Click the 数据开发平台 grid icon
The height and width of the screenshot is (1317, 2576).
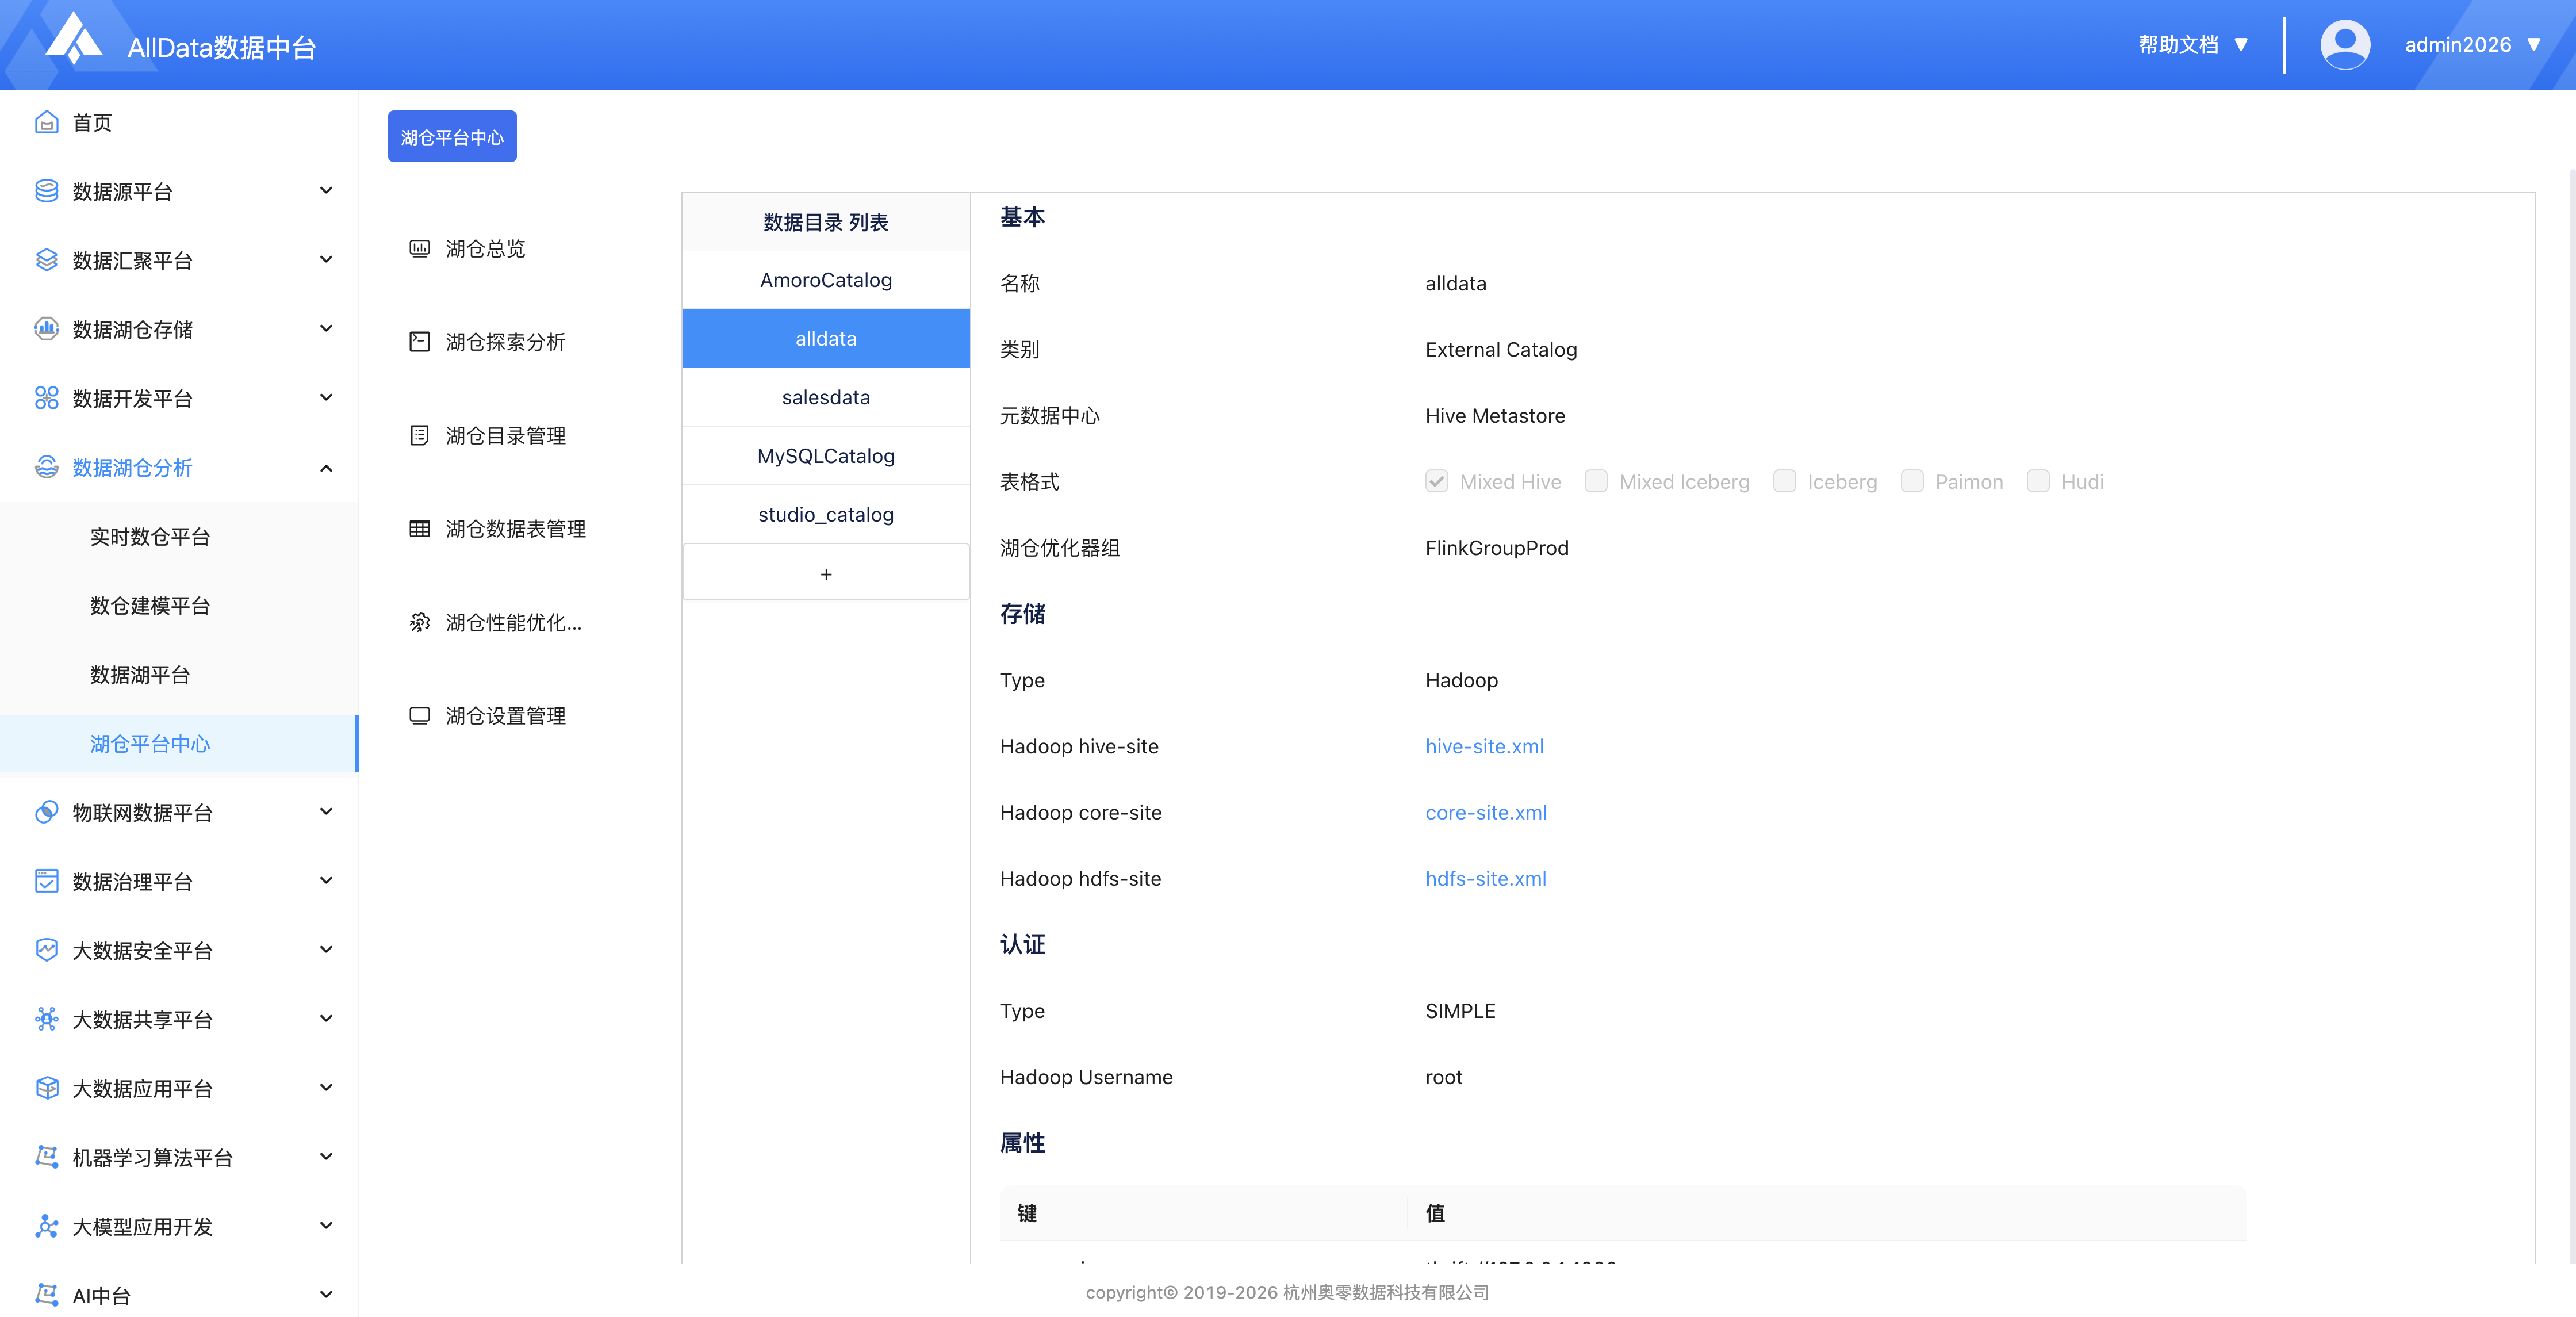(46, 398)
